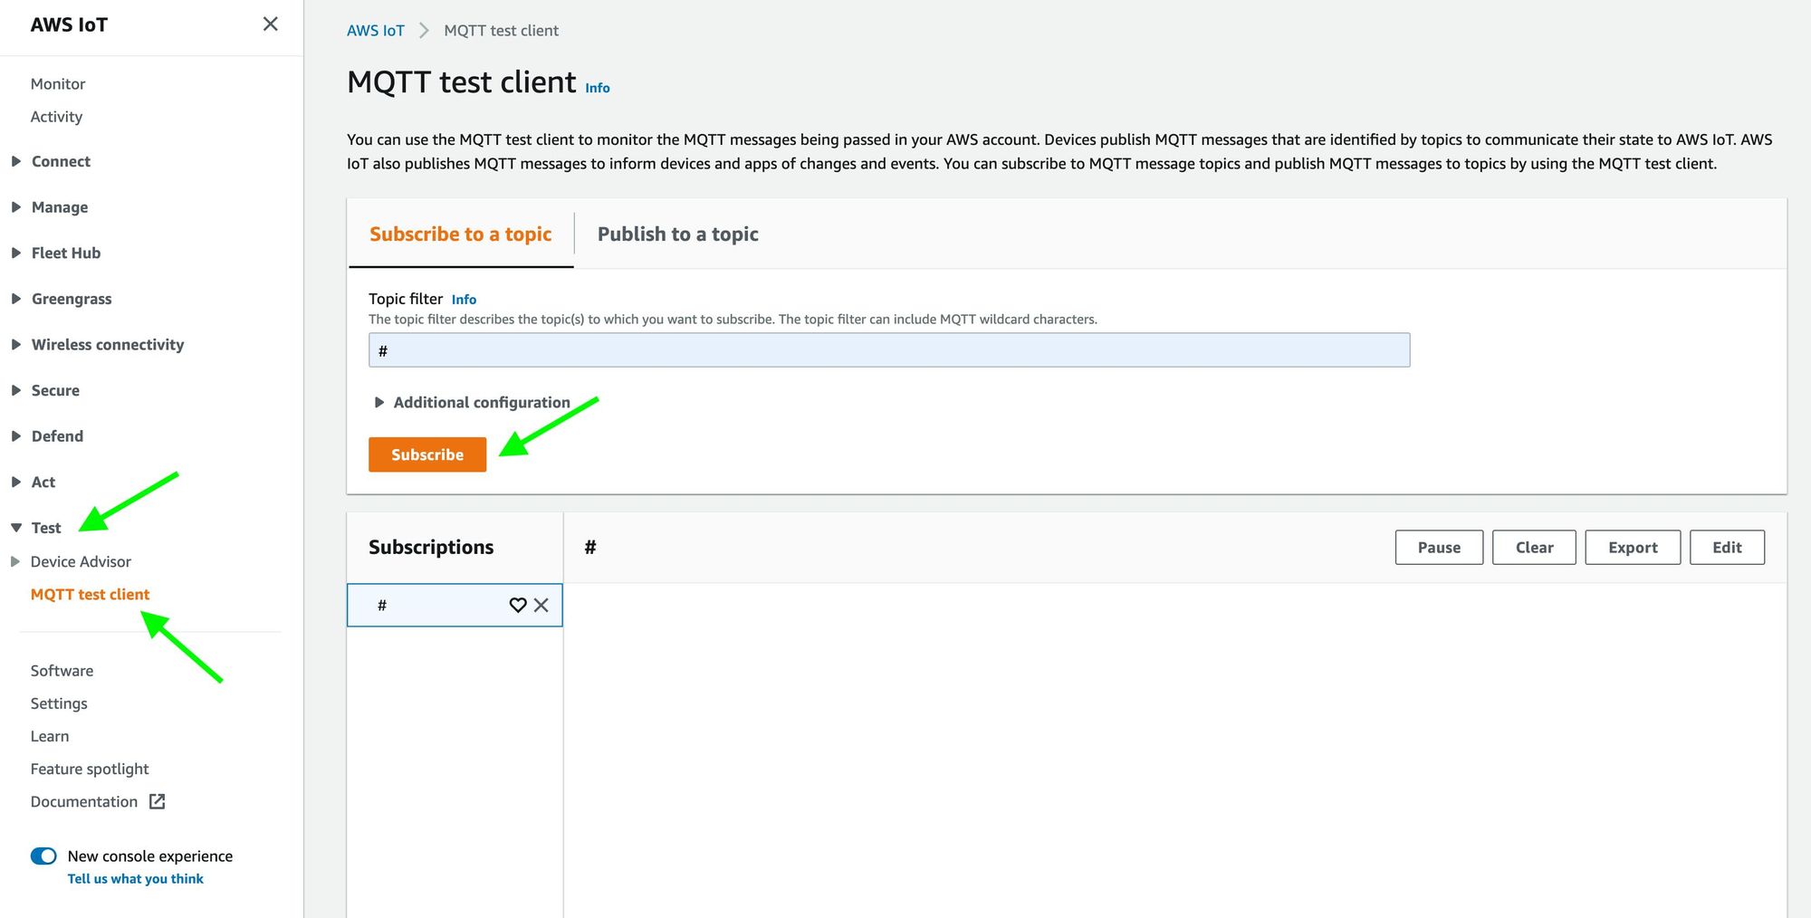Switch to Subscribe to a topic tab
Screen dimensions: 1811x918
click(x=460, y=234)
